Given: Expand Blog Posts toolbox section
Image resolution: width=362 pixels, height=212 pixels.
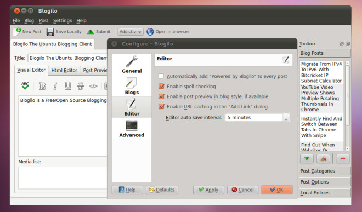Looking at the screenshot, I should (324, 53).
